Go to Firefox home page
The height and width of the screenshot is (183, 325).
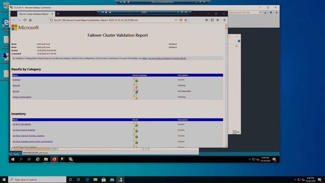[x=30, y=20]
